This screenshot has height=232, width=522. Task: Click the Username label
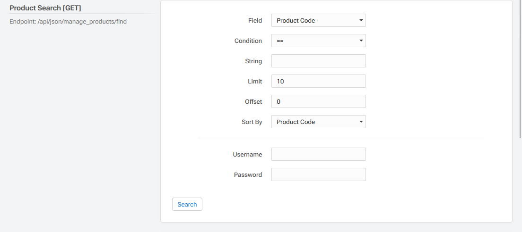247,155
